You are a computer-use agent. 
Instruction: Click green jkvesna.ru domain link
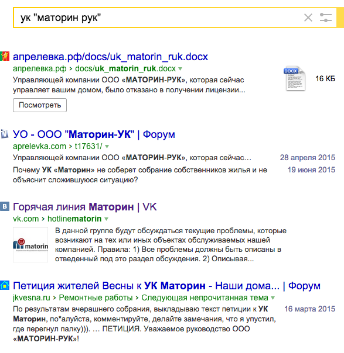[x=32, y=298]
